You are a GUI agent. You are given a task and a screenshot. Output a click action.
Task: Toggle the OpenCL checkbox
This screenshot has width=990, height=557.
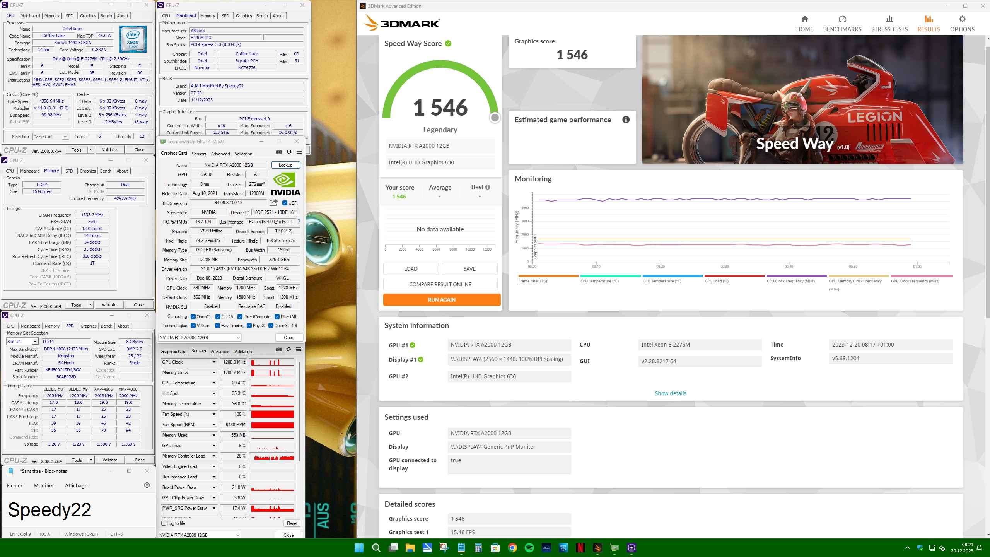(193, 317)
